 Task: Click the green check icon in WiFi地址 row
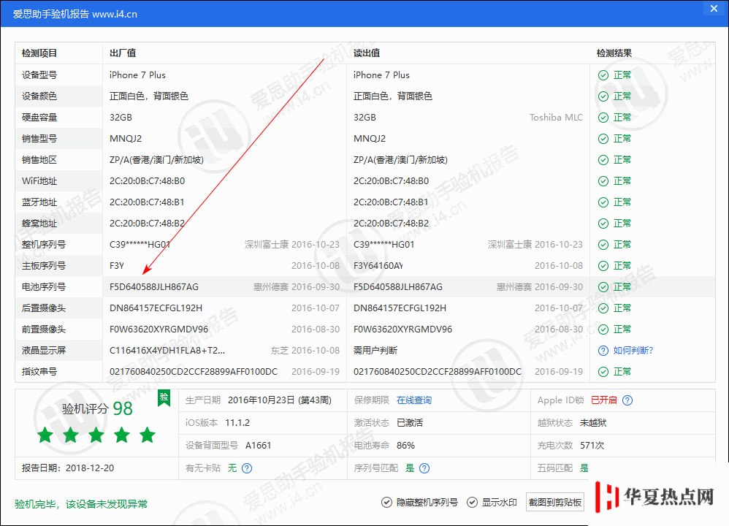pos(603,181)
